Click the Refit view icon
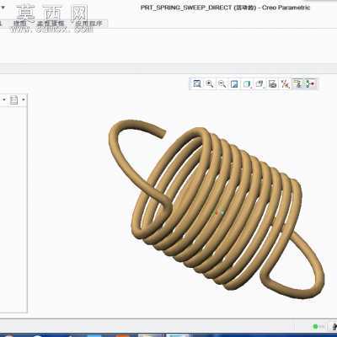Viewport: 337px width, 337px height. pyautogui.click(x=197, y=83)
